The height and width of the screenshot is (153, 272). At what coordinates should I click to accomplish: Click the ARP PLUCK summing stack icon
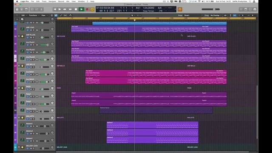(22, 36)
